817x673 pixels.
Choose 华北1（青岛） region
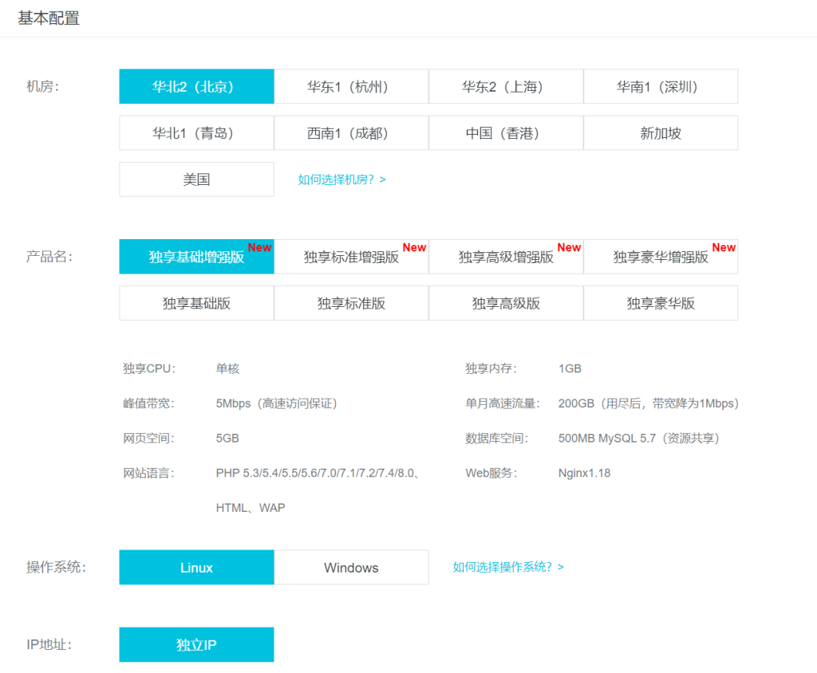pos(196,133)
